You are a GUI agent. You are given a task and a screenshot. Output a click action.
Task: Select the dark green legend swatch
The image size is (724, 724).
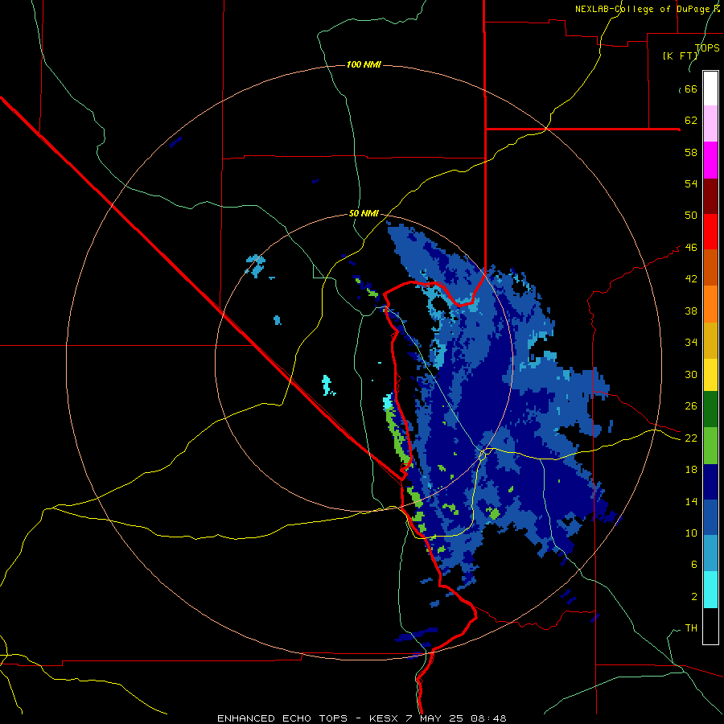coord(710,409)
